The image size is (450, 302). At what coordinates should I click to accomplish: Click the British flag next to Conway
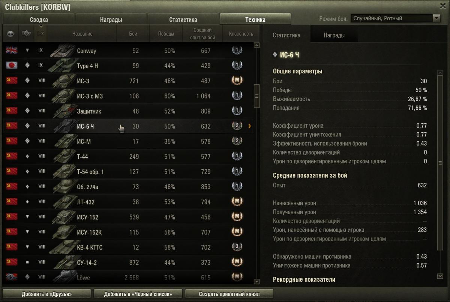11,51
